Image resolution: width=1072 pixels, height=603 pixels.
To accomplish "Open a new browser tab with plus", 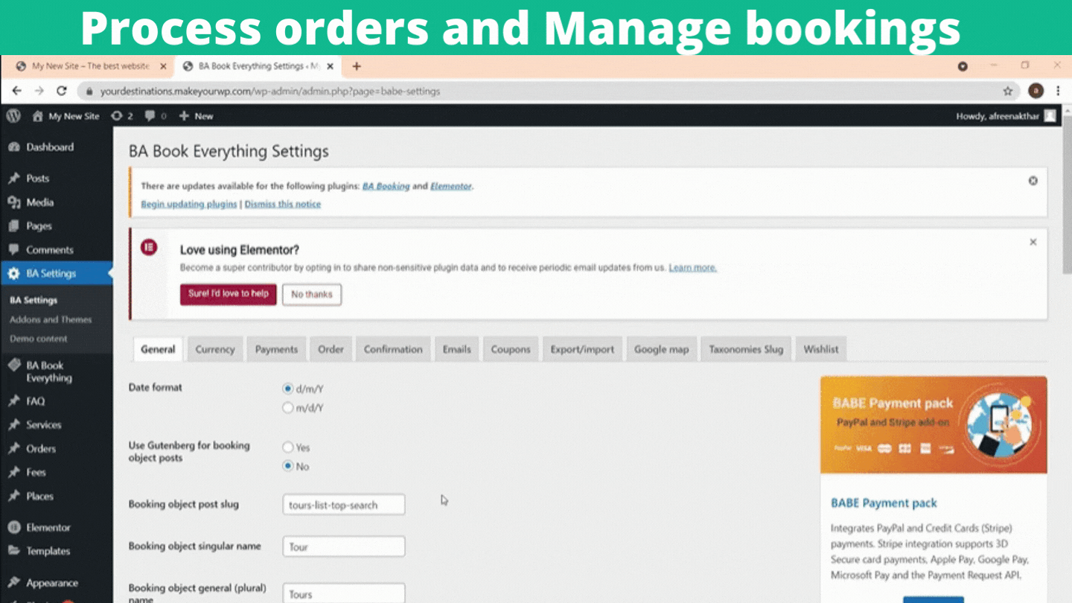I will [x=357, y=66].
